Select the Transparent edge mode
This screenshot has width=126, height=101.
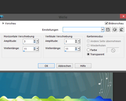[x=88, y=54]
